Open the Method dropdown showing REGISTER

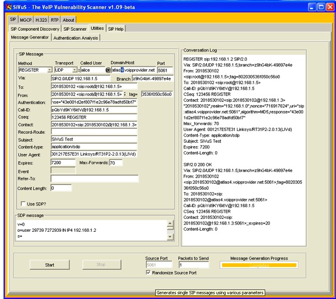click(x=49, y=70)
